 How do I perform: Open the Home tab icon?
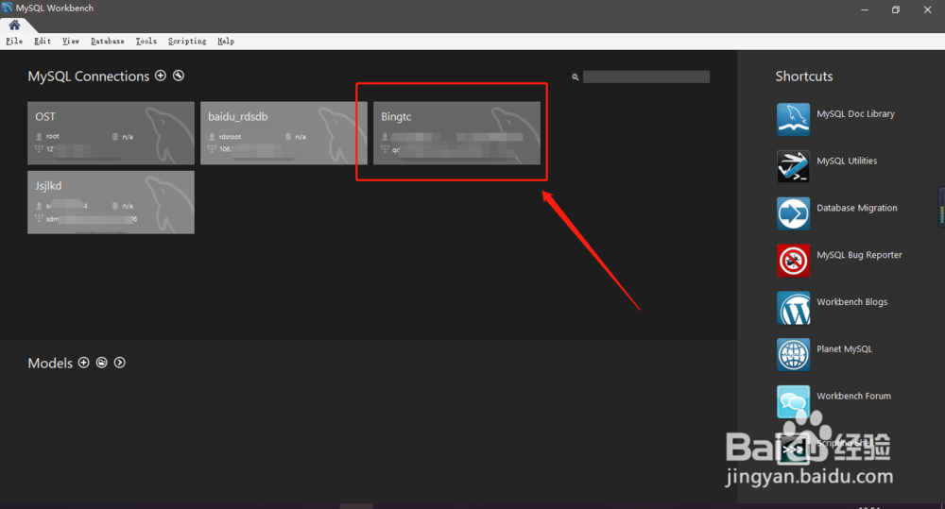tap(14, 25)
